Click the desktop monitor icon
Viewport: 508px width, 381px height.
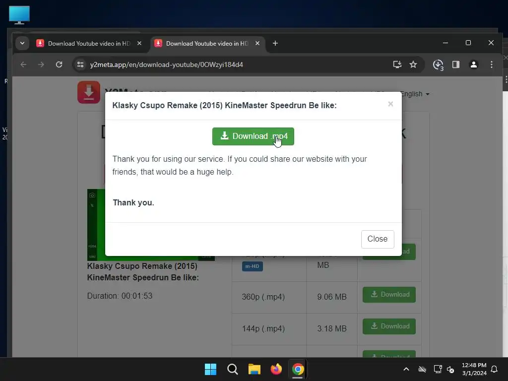pyautogui.click(x=19, y=15)
